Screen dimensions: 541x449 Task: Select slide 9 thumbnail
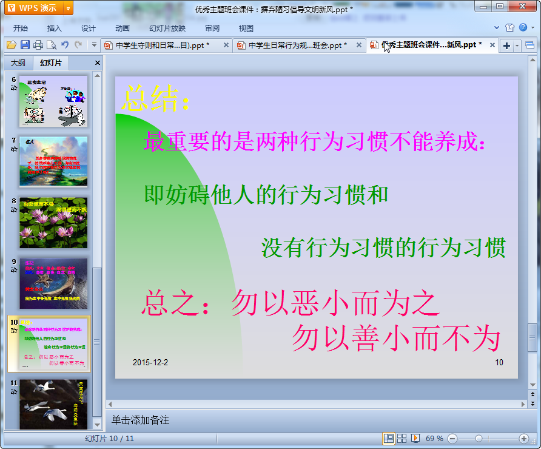[53, 283]
